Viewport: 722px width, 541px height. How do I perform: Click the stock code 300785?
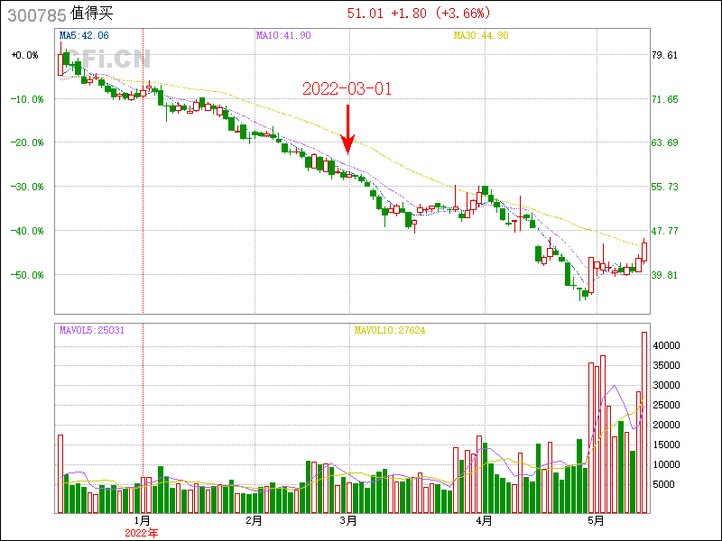[34, 14]
